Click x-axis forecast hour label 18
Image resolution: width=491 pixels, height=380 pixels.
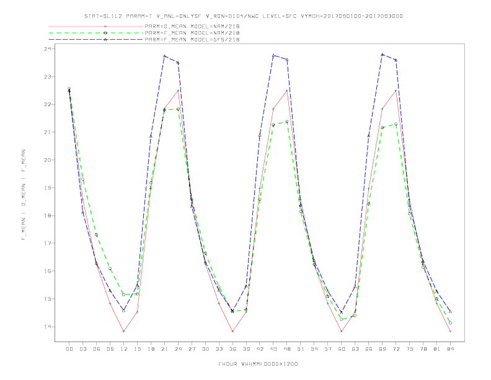pyautogui.click(x=151, y=349)
